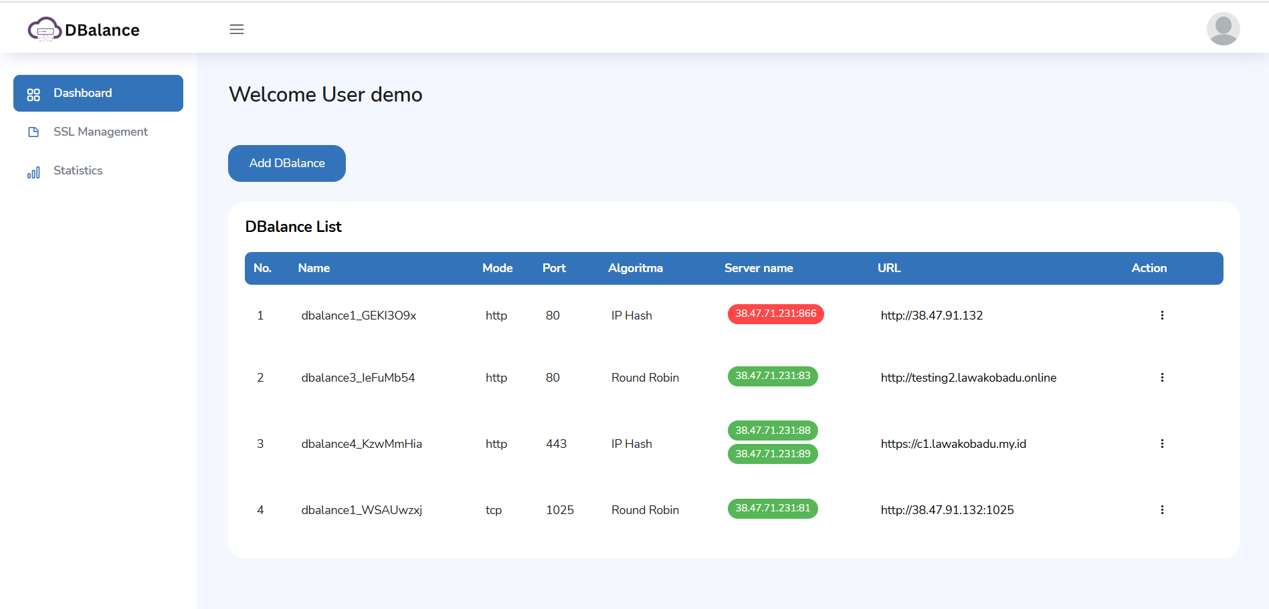Viewport: 1269px width, 609px height.
Task: Open the http://38.47.91.132:1025 URL
Action: click(x=947, y=510)
